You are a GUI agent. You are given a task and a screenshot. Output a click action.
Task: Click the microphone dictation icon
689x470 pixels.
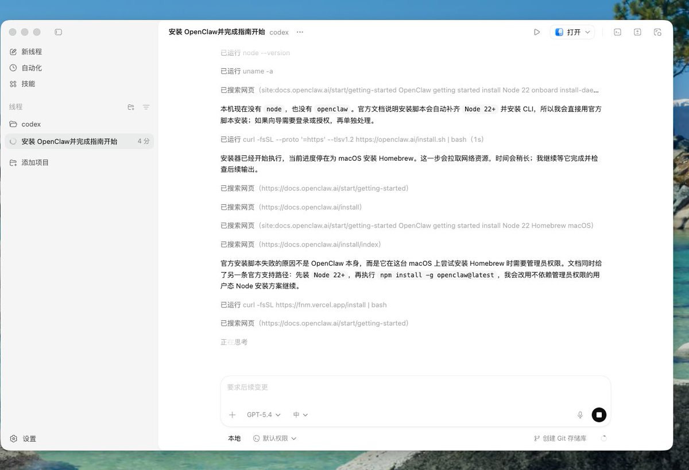(580, 414)
